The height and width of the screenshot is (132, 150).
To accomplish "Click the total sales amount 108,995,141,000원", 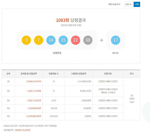I will click(x=22, y=130).
